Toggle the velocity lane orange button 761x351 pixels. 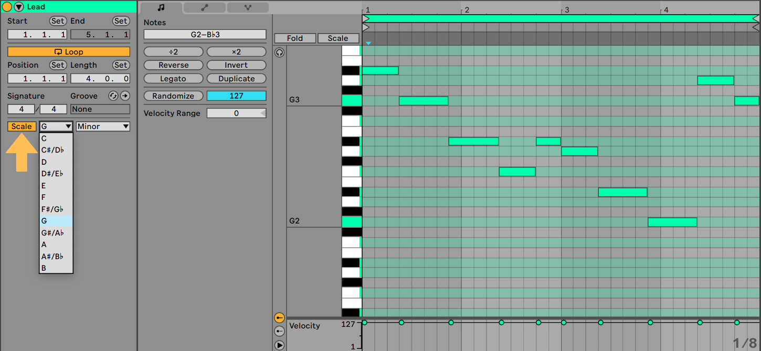(279, 318)
